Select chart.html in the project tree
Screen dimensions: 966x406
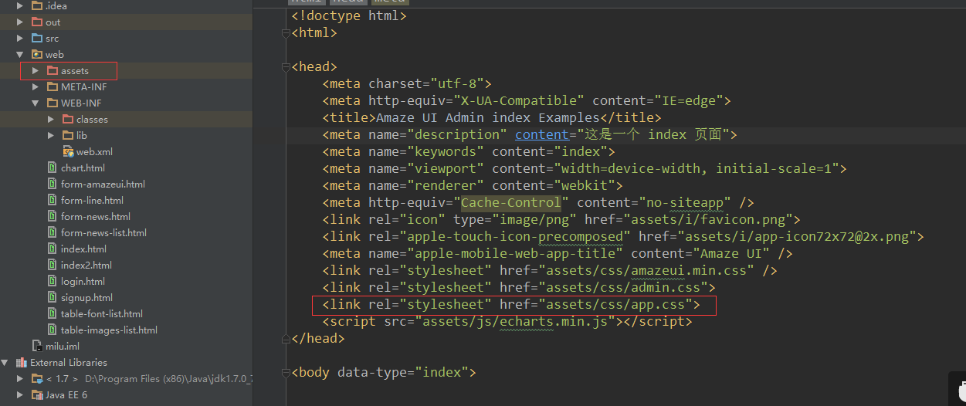[x=83, y=167]
